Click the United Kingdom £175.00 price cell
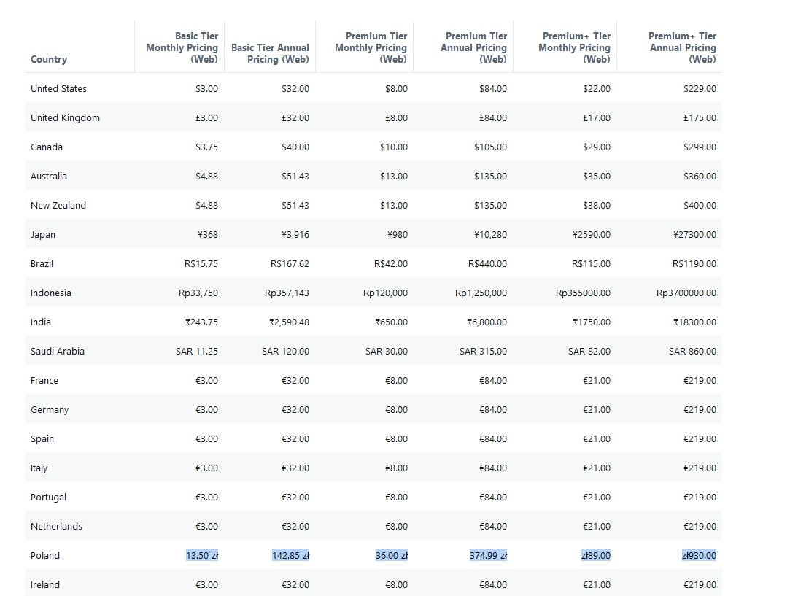 [700, 117]
